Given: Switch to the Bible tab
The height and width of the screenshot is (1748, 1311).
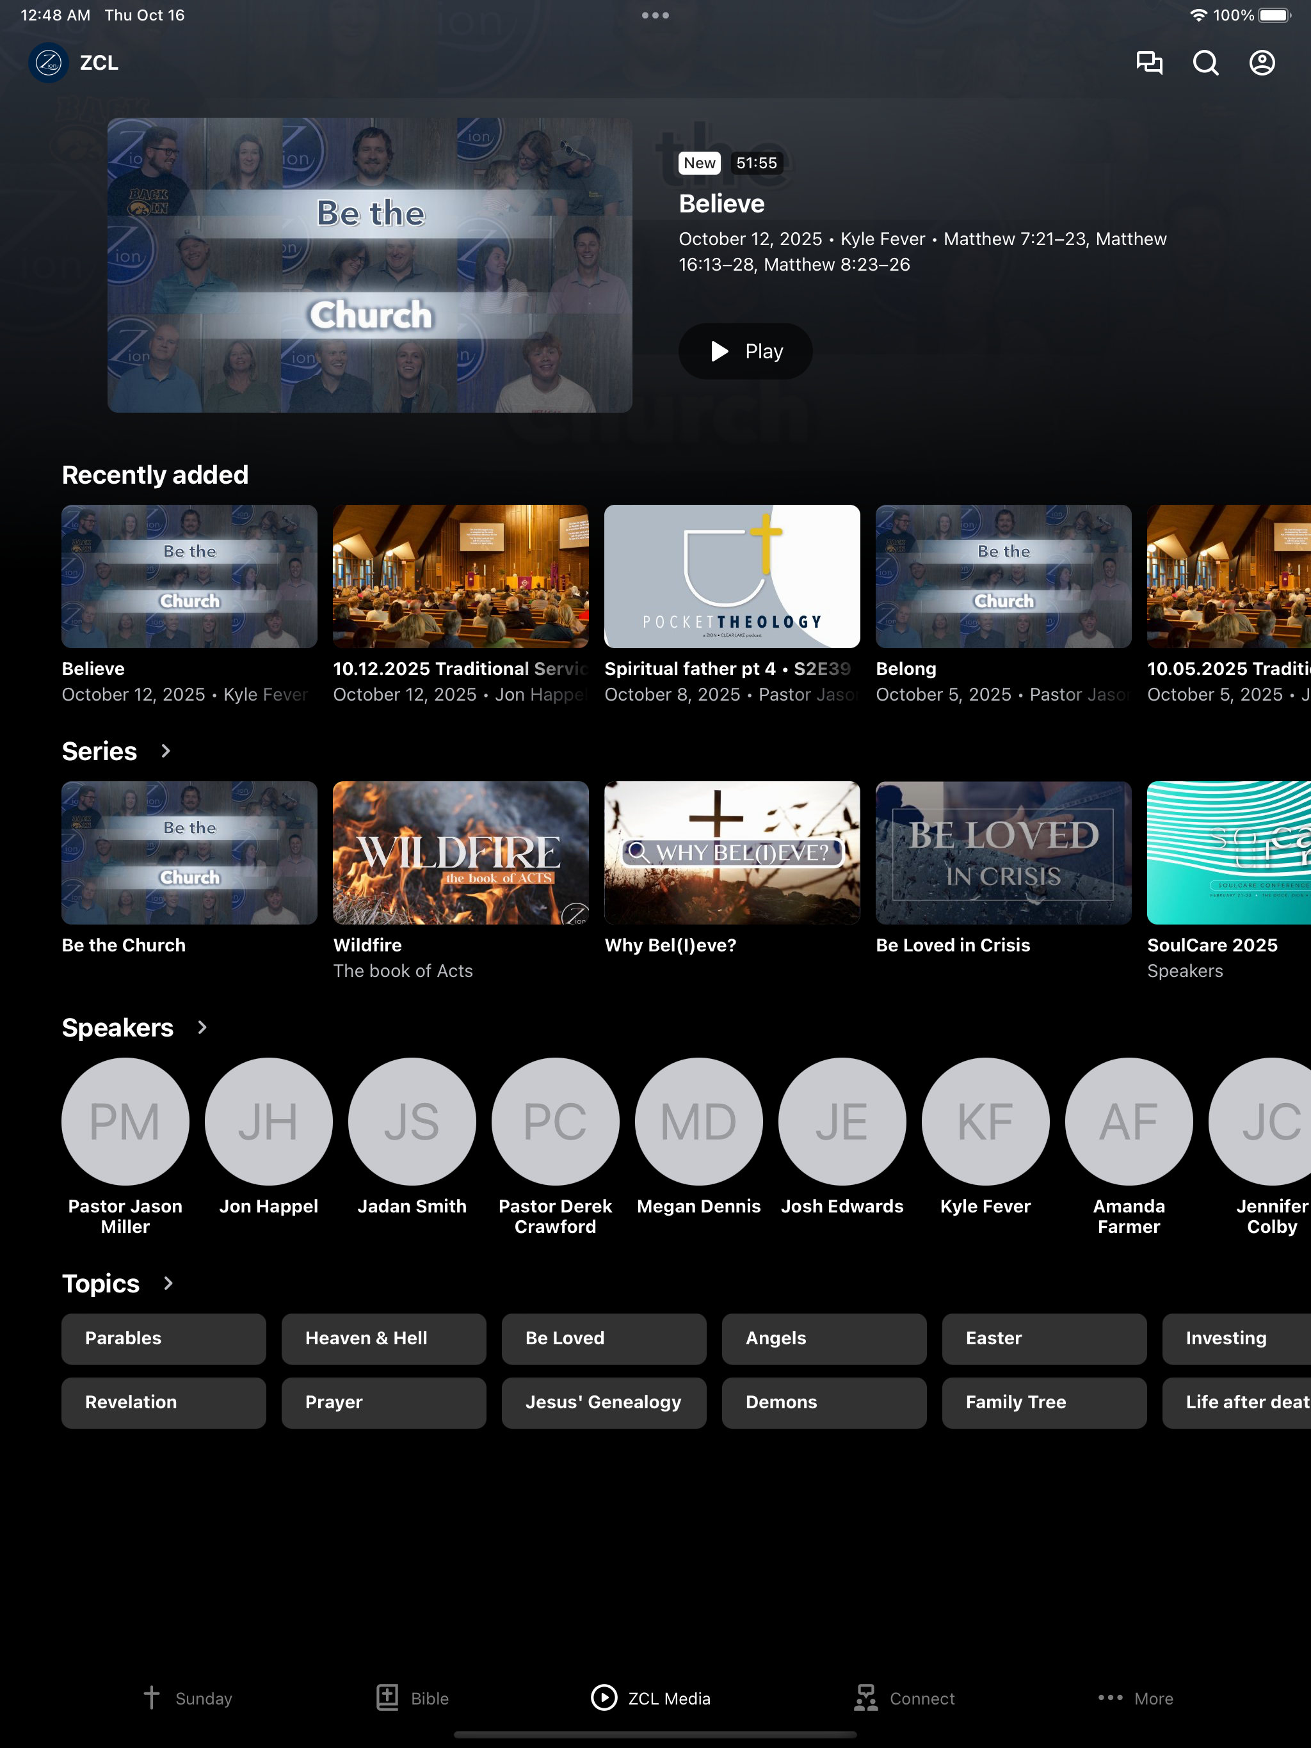Looking at the screenshot, I should click(413, 1698).
